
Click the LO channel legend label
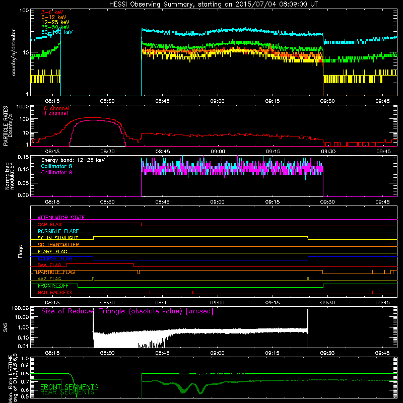tap(55, 108)
